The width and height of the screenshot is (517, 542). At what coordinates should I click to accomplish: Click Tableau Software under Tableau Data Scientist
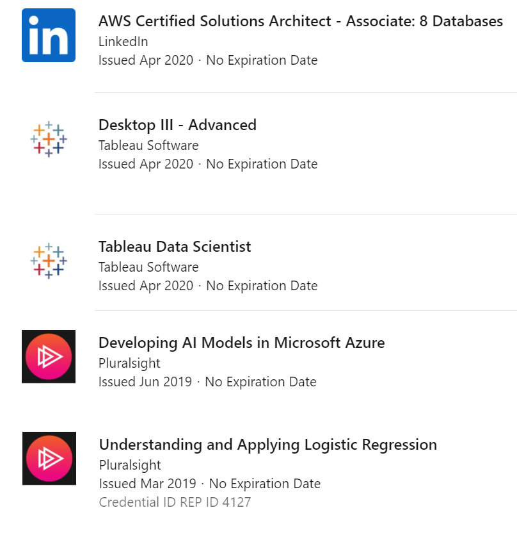tap(148, 267)
